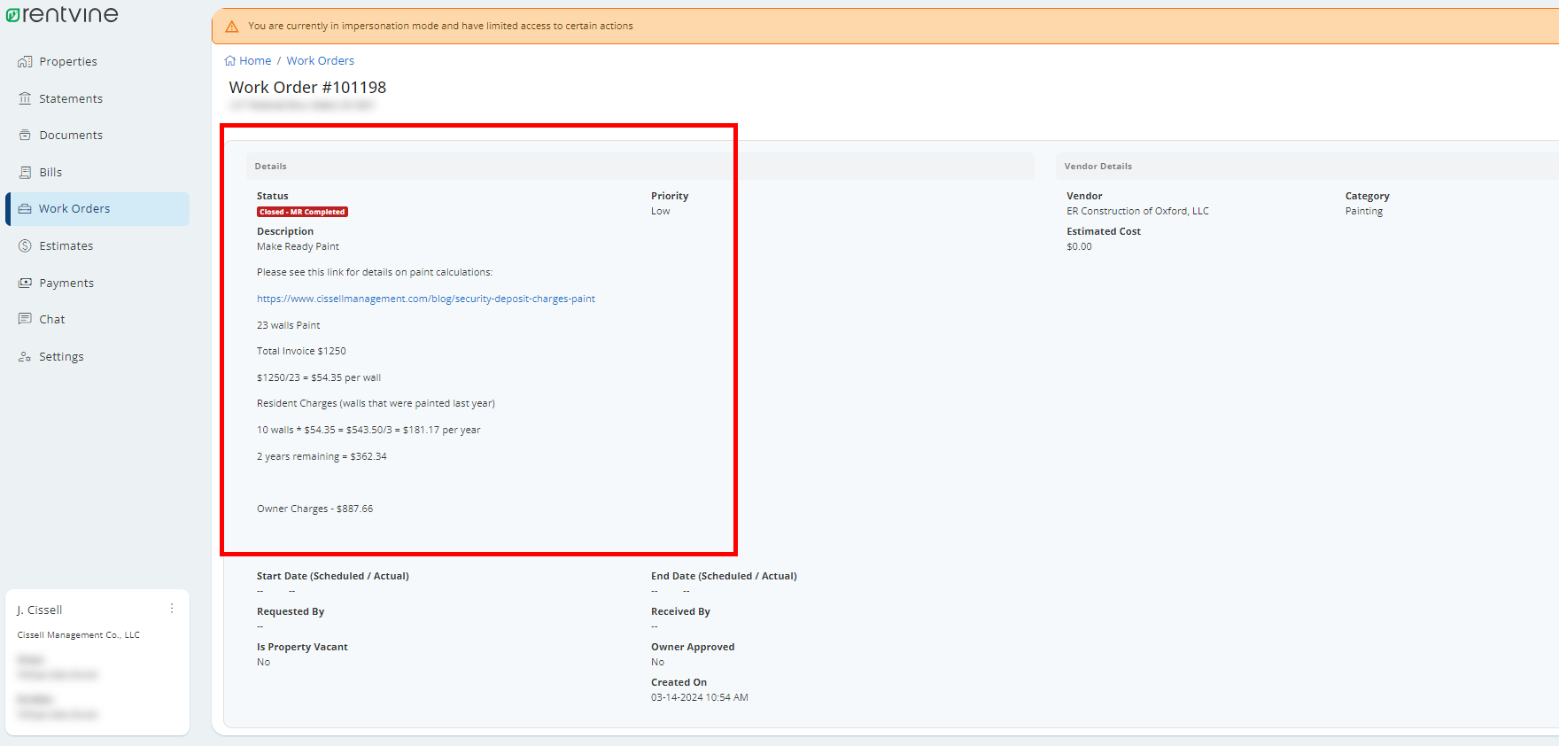The image size is (1559, 746).
Task: Navigate to Payments in the sidebar
Action: click(x=66, y=284)
